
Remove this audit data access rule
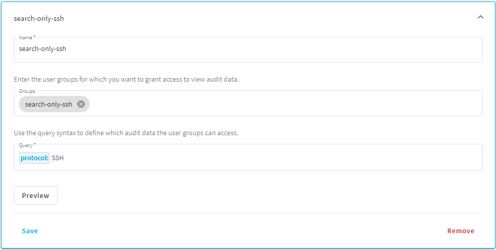(461, 231)
